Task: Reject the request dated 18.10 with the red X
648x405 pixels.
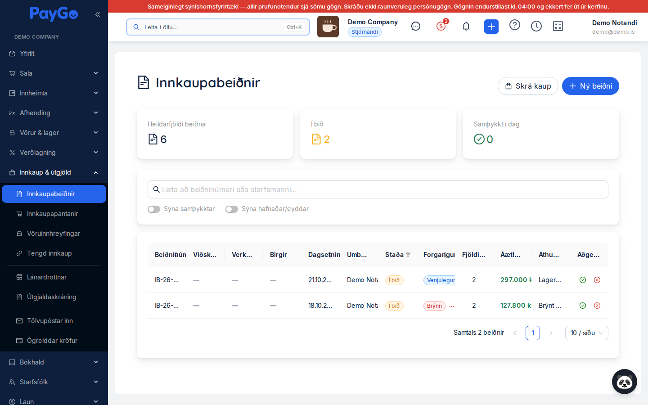Action: pyautogui.click(x=597, y=306)
